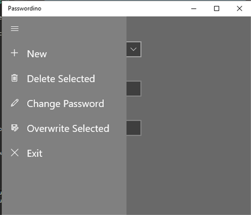Viewport: 251px width, 215px height.
Task: Select the New menu label
Action: click(x=37, y=54)
